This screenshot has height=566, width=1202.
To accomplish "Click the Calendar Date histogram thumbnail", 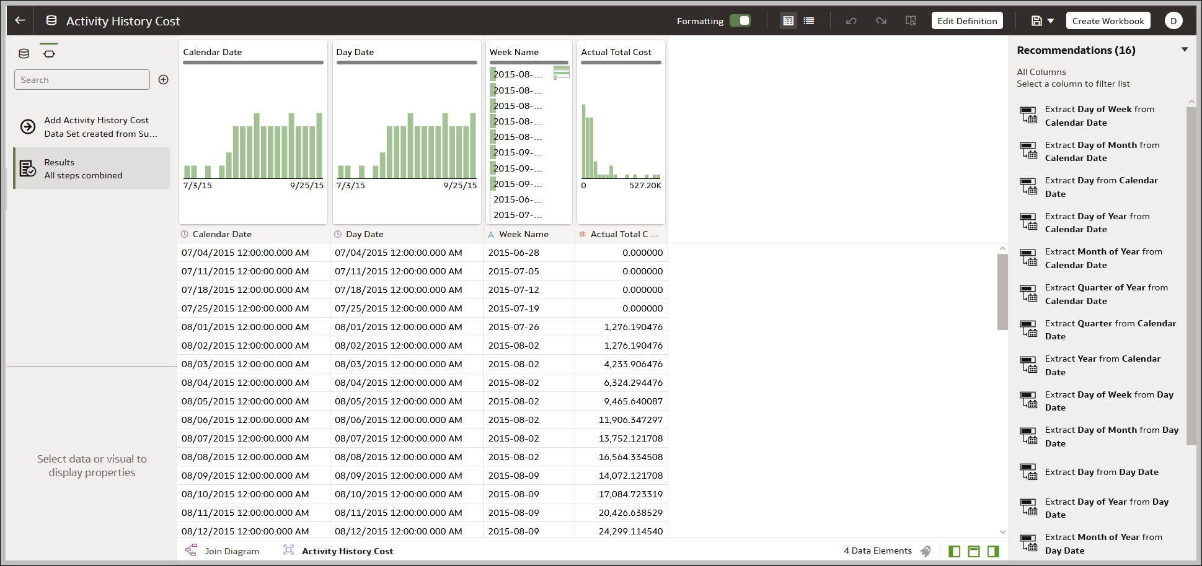I will 253,146.
